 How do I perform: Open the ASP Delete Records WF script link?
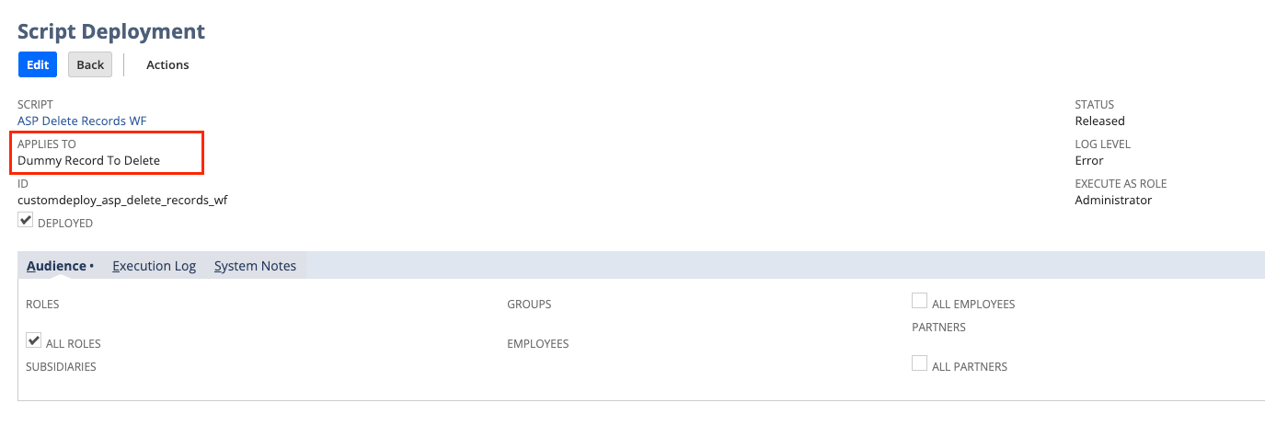pos(82,121)
